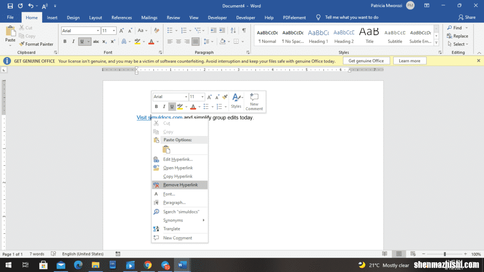Image resolution: width=484 pixels, height=272 pixels.
Task: Switch to Web Layout view
Action: (x=413, y=254)
